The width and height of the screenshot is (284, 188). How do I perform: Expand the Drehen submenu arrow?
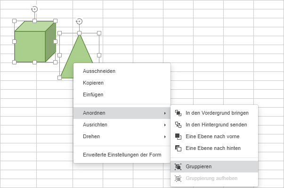[x=165, y=137]
